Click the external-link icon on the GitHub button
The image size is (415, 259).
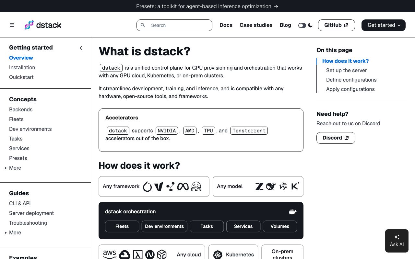coord(346,25)
